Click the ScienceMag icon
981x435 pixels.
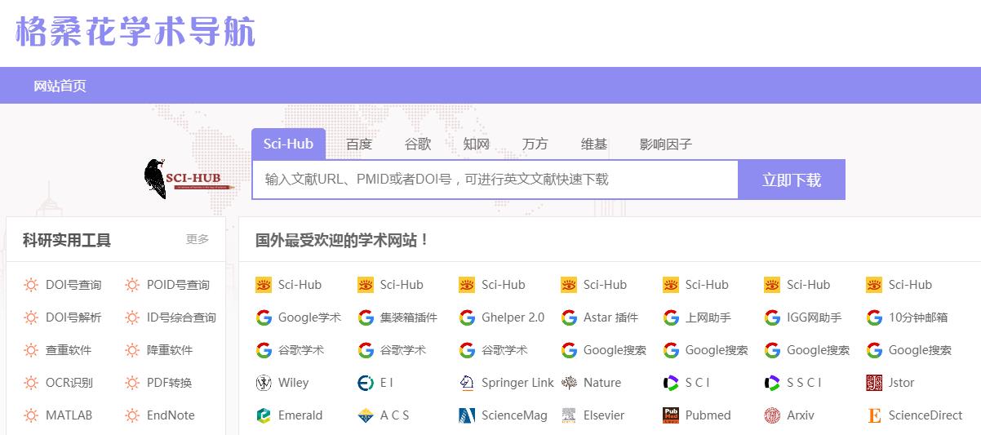point(467,415)
